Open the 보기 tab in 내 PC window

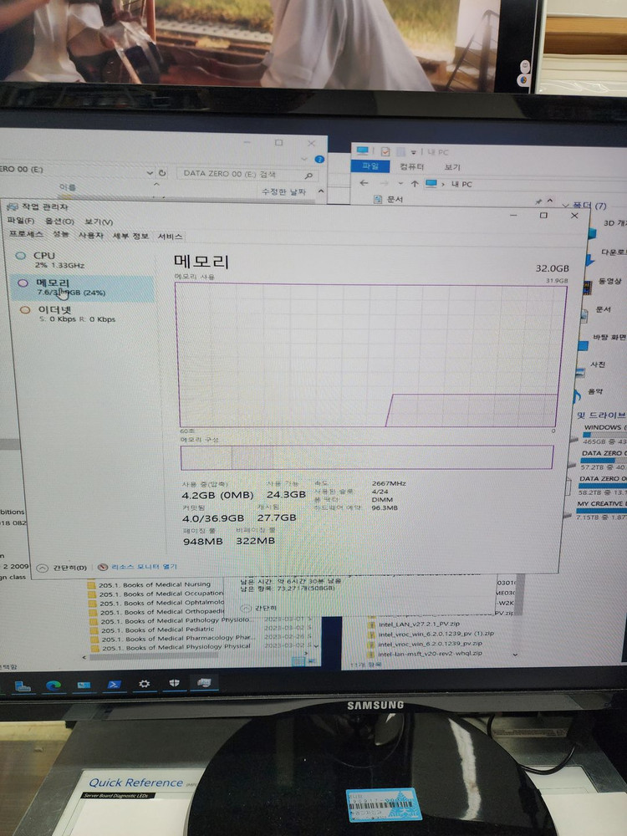tap(452, 167)
